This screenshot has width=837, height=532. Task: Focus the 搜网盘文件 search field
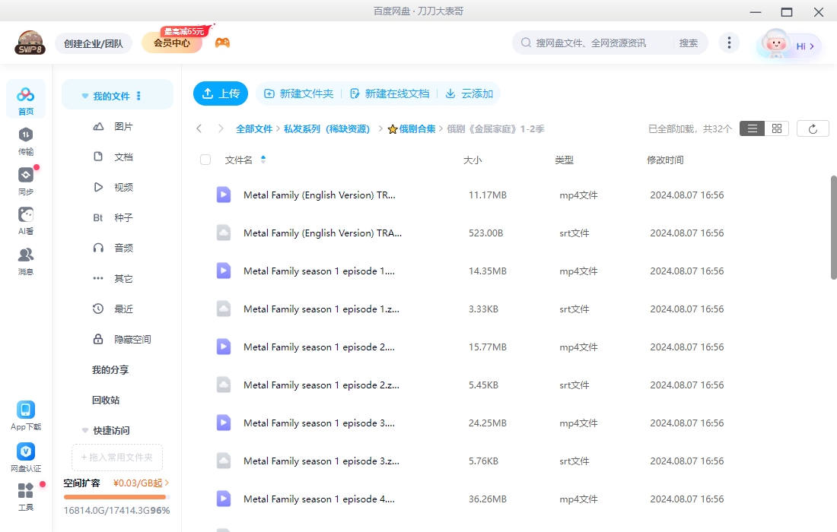coord(591,43)
